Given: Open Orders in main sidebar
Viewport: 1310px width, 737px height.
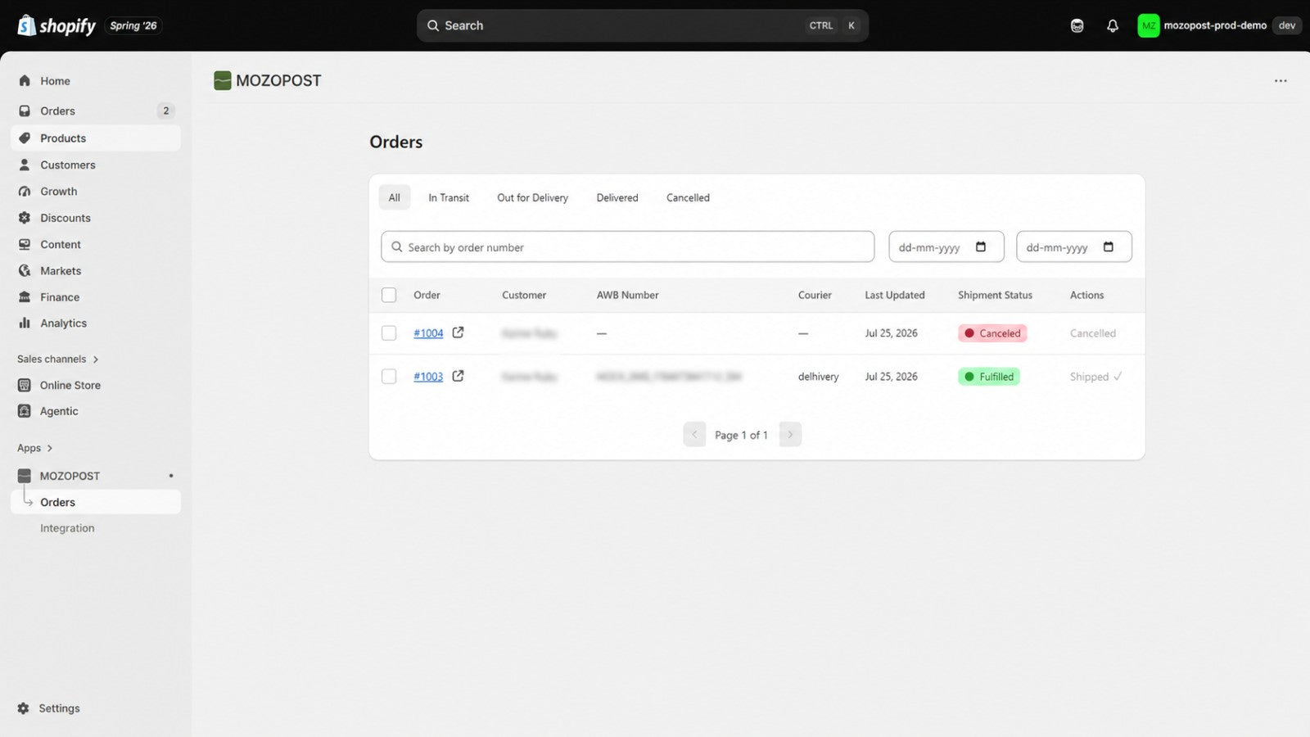Looking at the screenshot, I should (x=96, y=111).
